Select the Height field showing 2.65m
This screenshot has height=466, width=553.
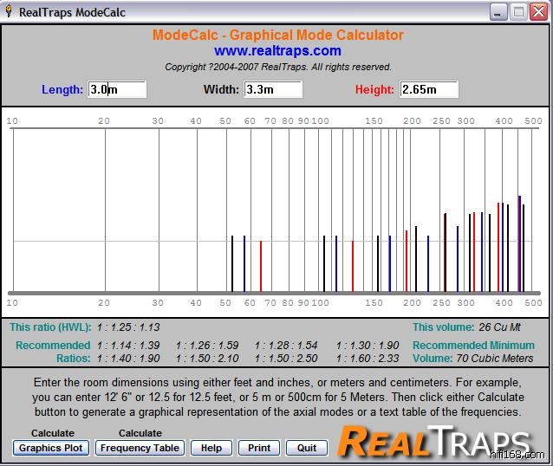[x=428, y=89]
